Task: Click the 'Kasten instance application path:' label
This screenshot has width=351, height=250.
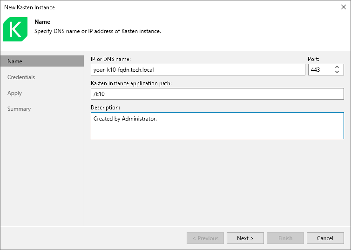Action: pyautogui.click(x=131, y=83)
